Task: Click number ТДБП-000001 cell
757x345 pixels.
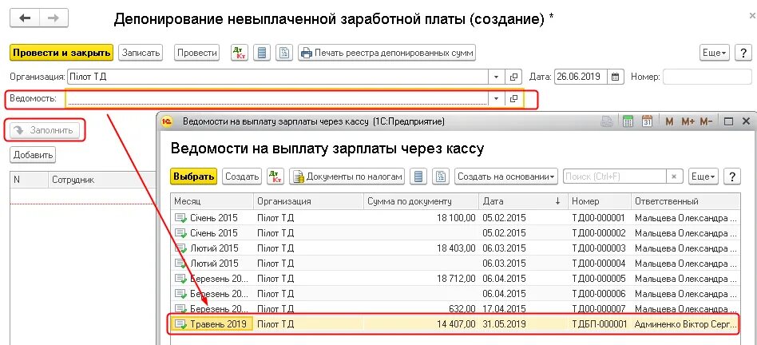Action: [599, 323]
